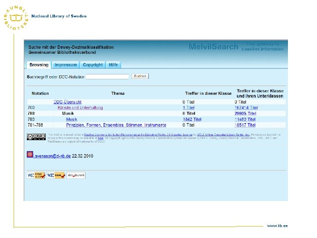
Task: Click the svensson@d-nb.de email link
Action: click(52, 156)
